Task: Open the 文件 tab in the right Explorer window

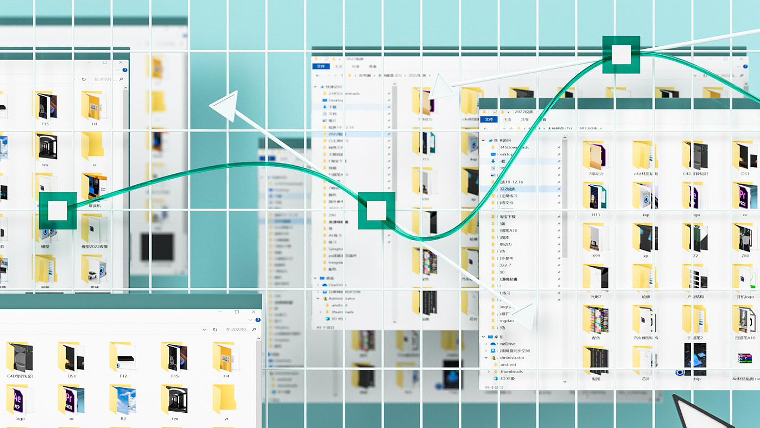Action: [x=489, y=119]
